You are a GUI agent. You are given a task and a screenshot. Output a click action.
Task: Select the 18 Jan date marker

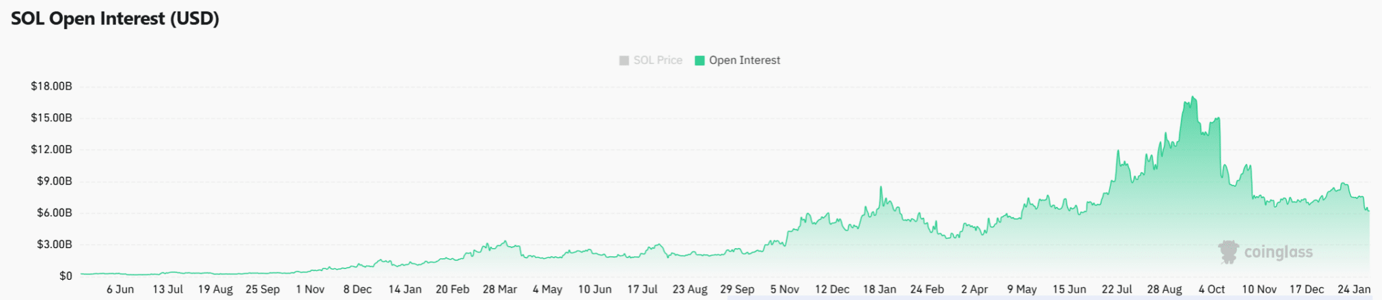tap(879, 290)
